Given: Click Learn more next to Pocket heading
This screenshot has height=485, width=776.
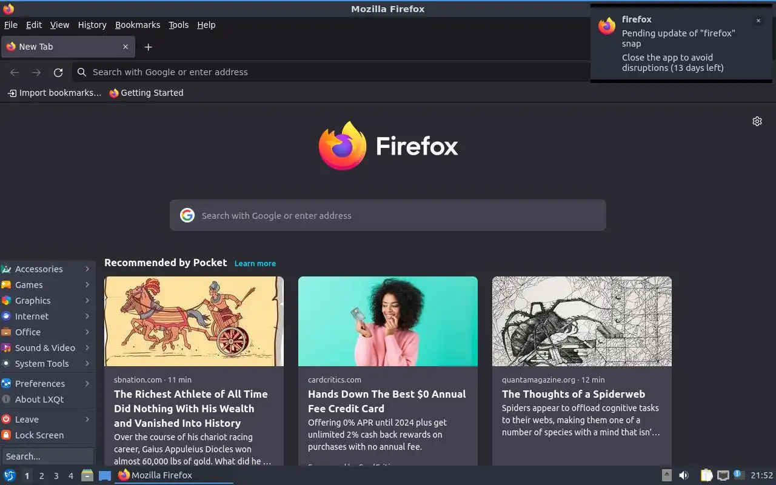Looking at the screenshot, I should [x=255, y=263].
